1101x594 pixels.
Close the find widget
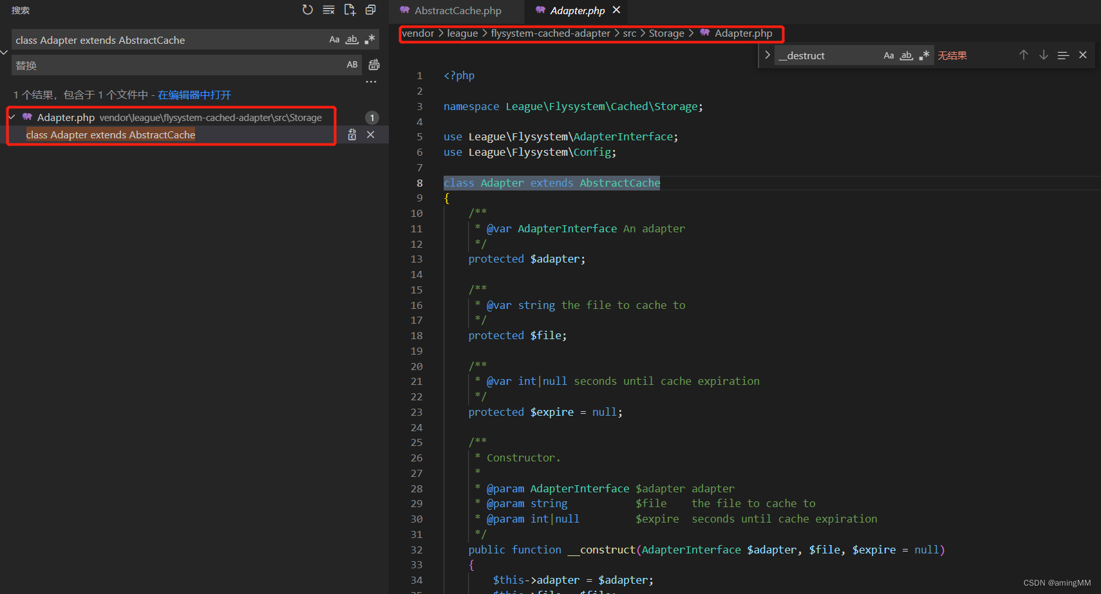tap(1083, 55)
